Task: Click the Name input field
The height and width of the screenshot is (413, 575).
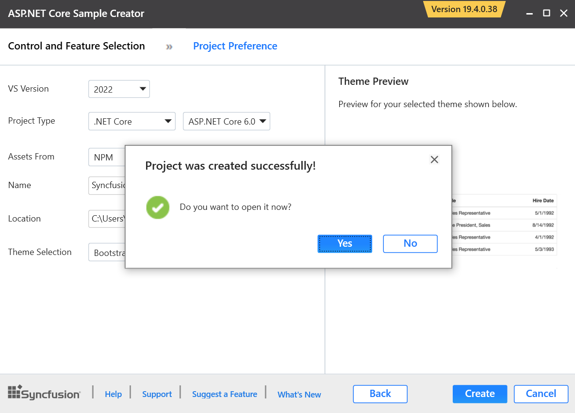Action: point(107,186)
